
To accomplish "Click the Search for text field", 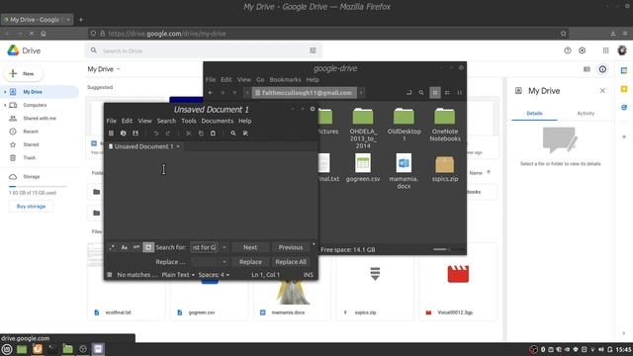I will click(205, 247).
